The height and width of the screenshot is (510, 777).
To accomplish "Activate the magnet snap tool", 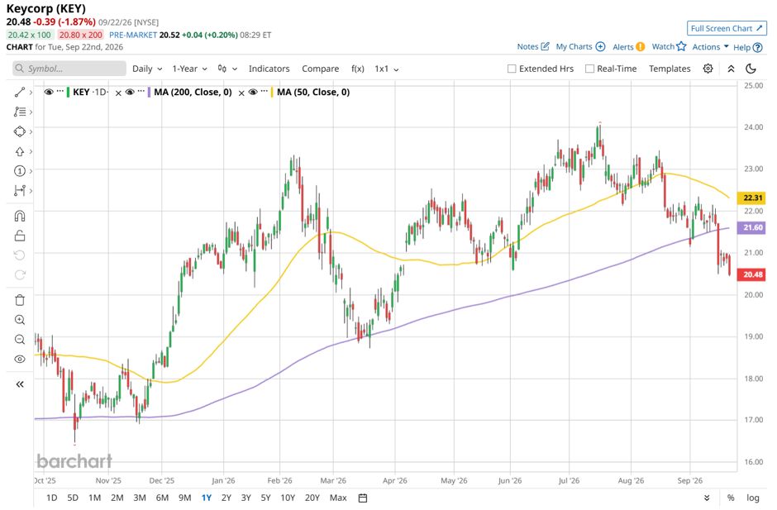I will point(20,216).
